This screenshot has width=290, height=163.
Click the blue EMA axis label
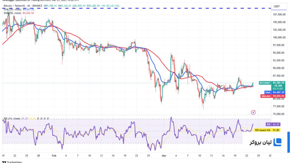pyautogui.click(x=268, y=93)
